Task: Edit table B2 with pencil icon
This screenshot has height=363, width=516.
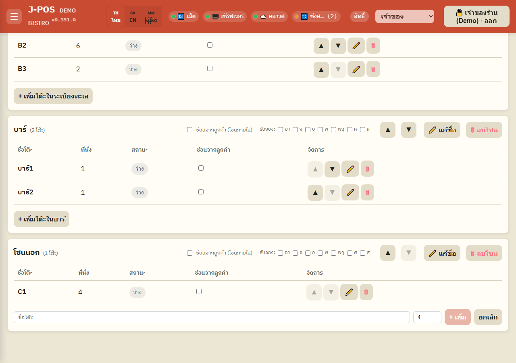Action: [356, 46]
